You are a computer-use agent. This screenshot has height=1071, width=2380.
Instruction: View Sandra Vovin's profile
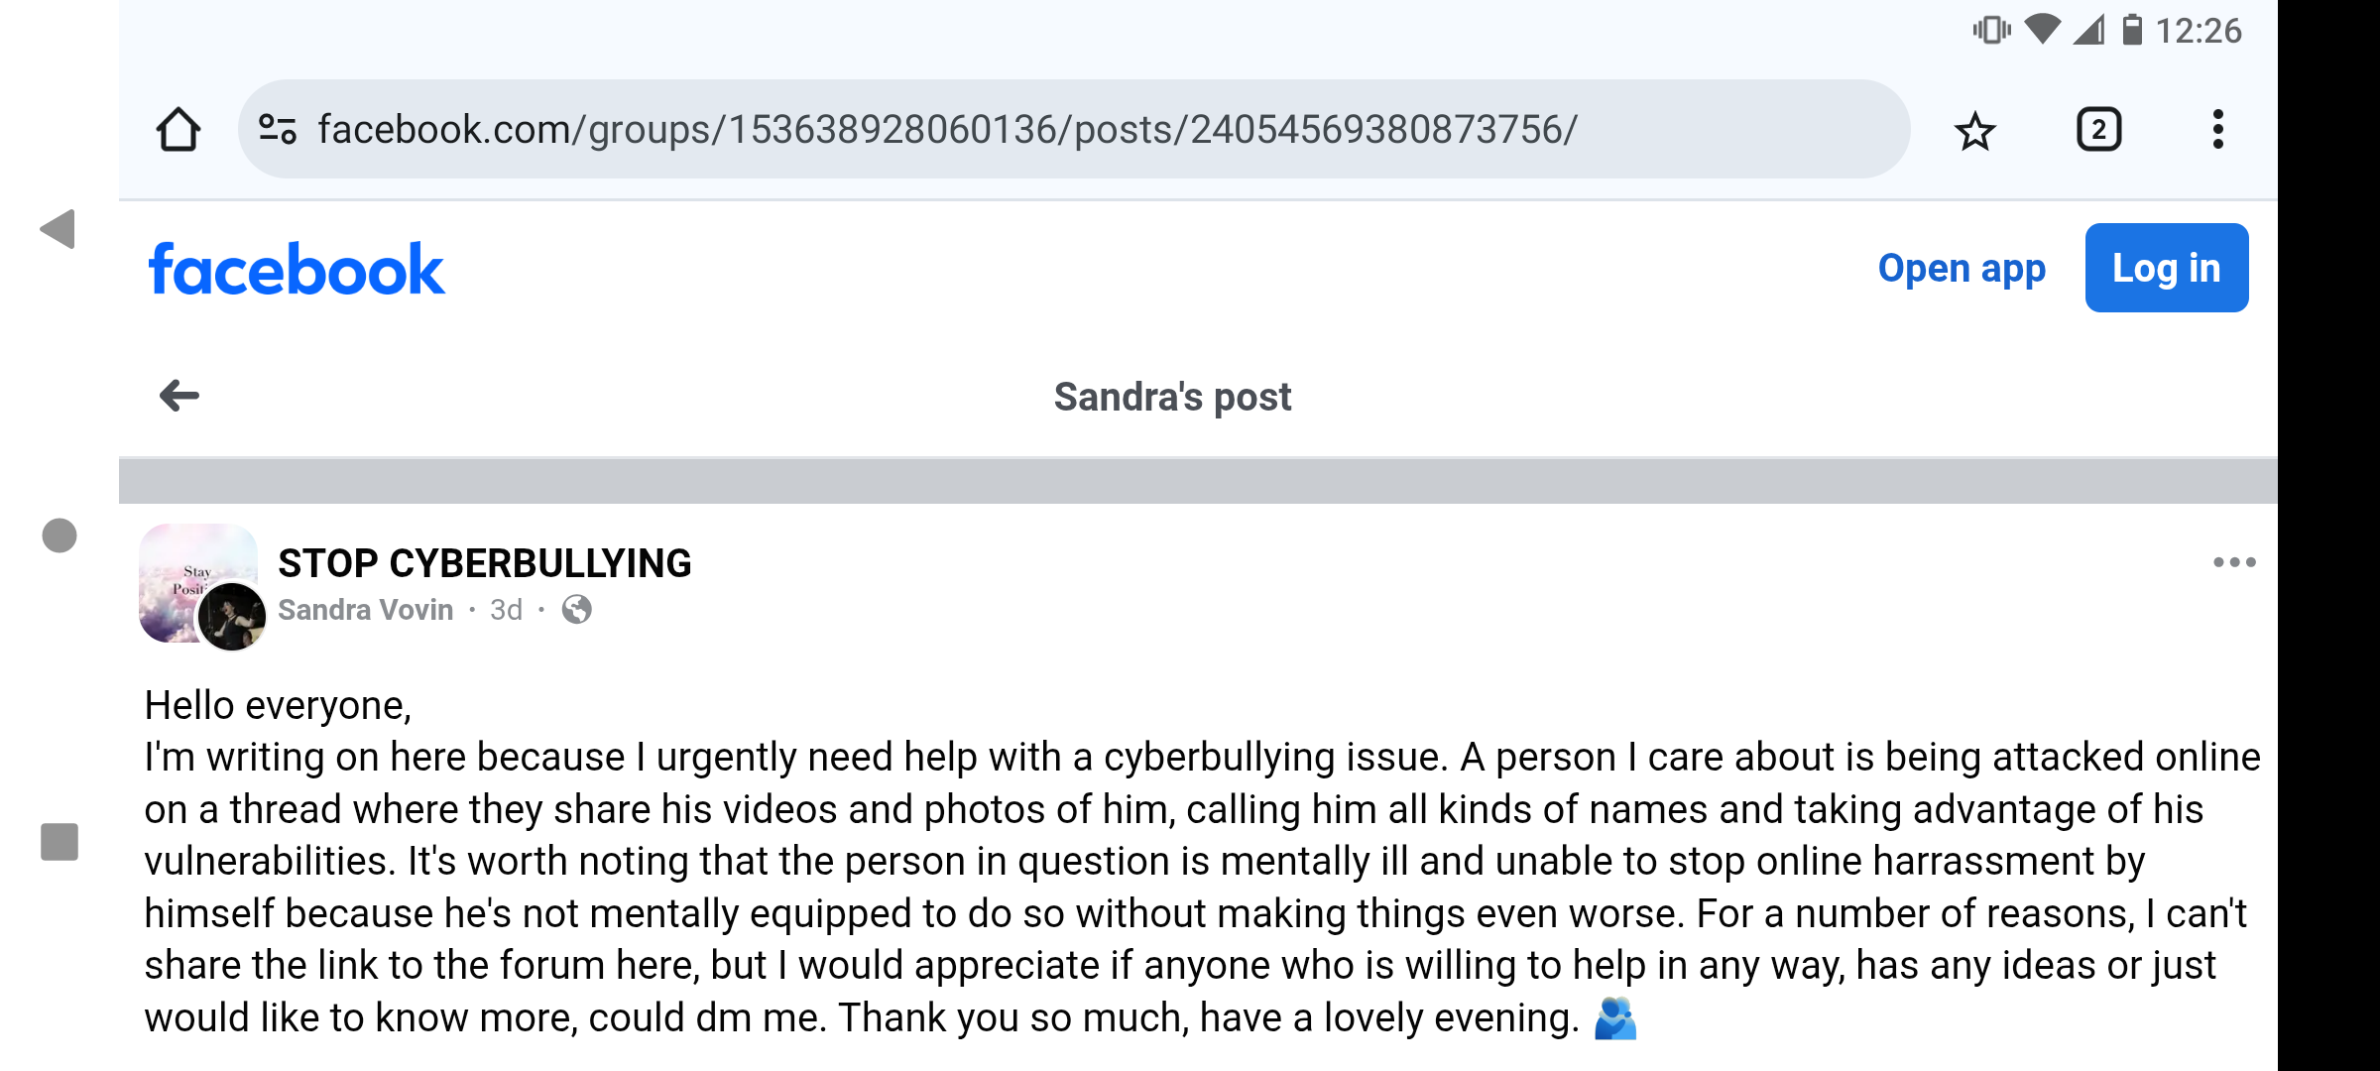[366, 610]
